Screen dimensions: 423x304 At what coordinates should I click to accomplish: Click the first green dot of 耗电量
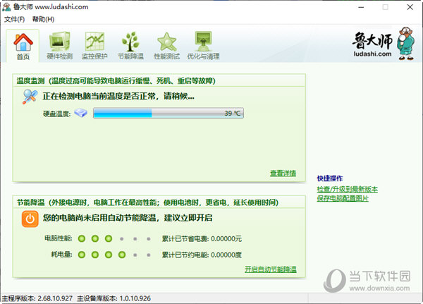tap(82, 254)
